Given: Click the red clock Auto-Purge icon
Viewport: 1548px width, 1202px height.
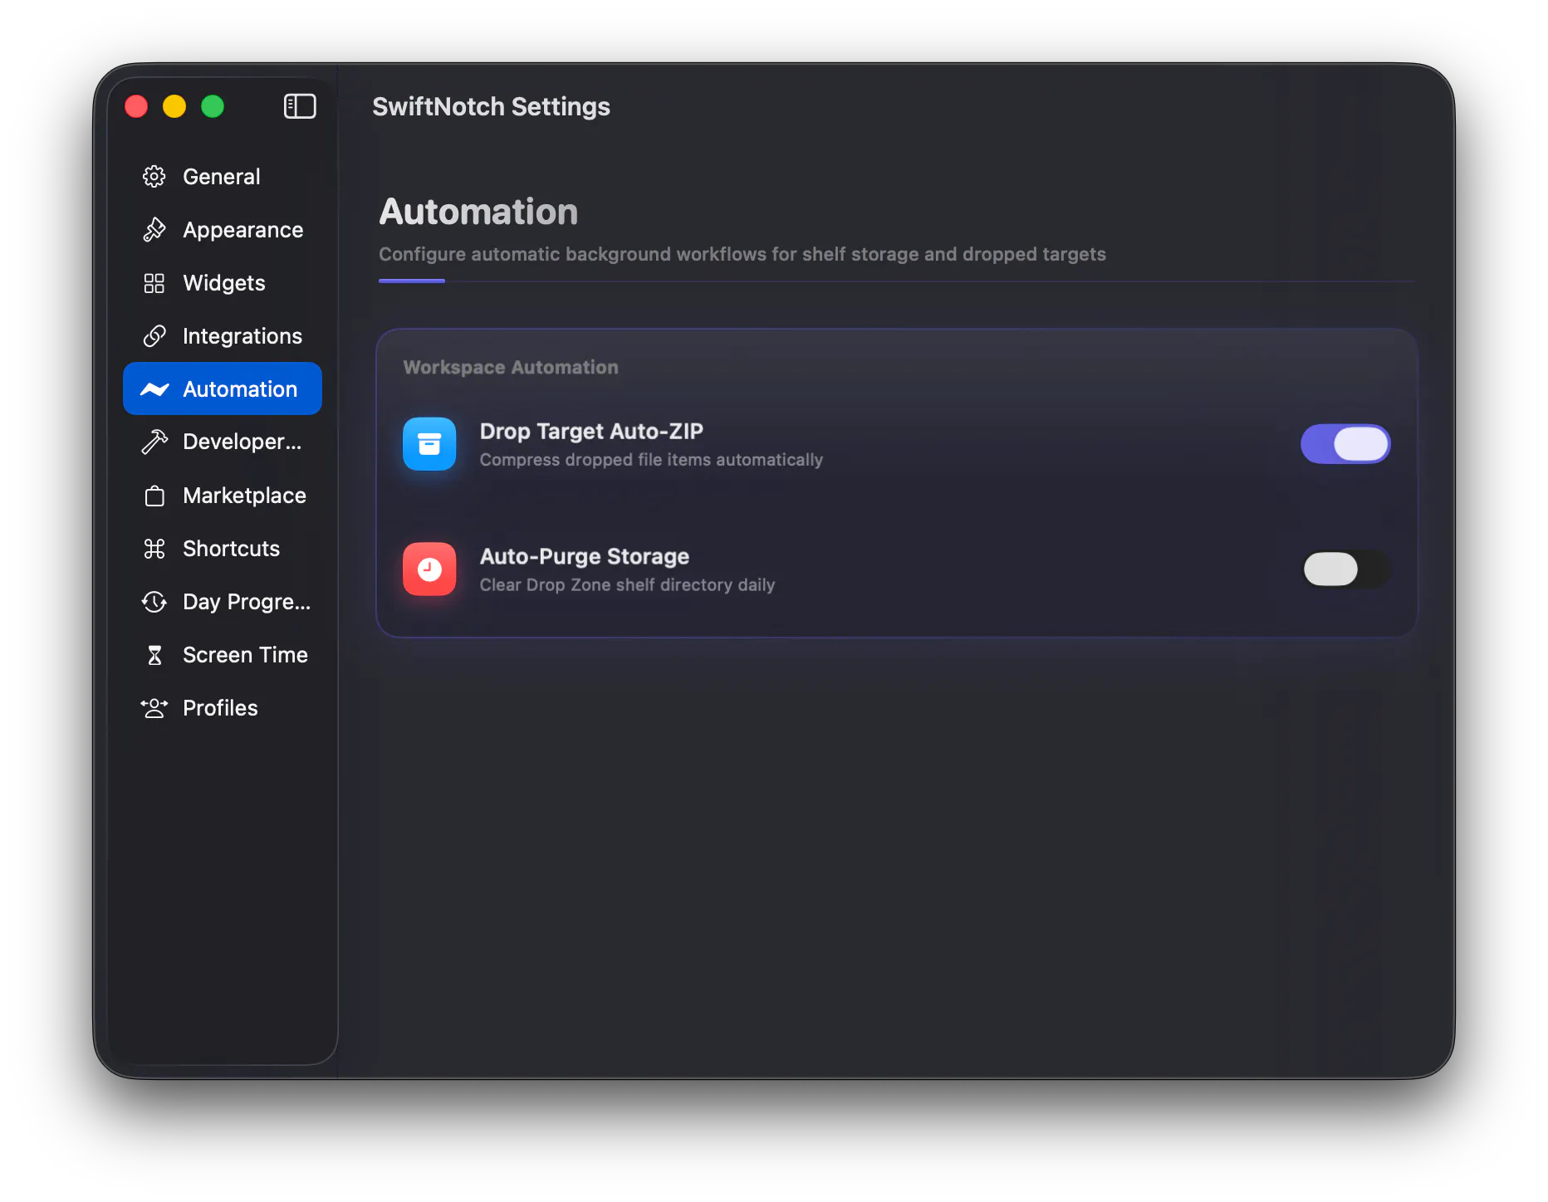Looking at the screenshot, I should (429, 569).
